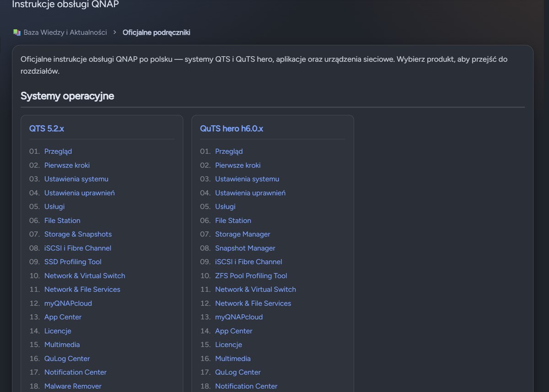Open QTS chapter 05 Usługi
This screenshot has width=549, height=392.
54,206
